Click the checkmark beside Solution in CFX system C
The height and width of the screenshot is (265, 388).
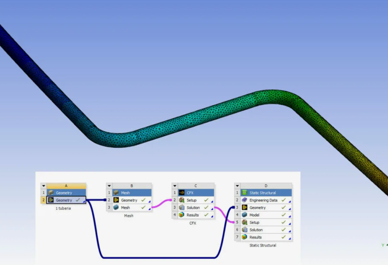[x=206, y=207]
